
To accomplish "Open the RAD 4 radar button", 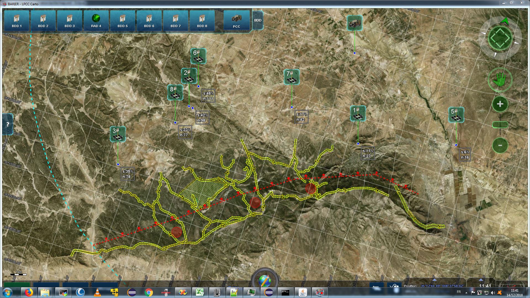I will coord(96,21).
